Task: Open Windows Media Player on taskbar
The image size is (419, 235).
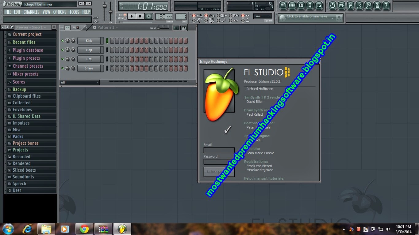Action: (65, 229)
